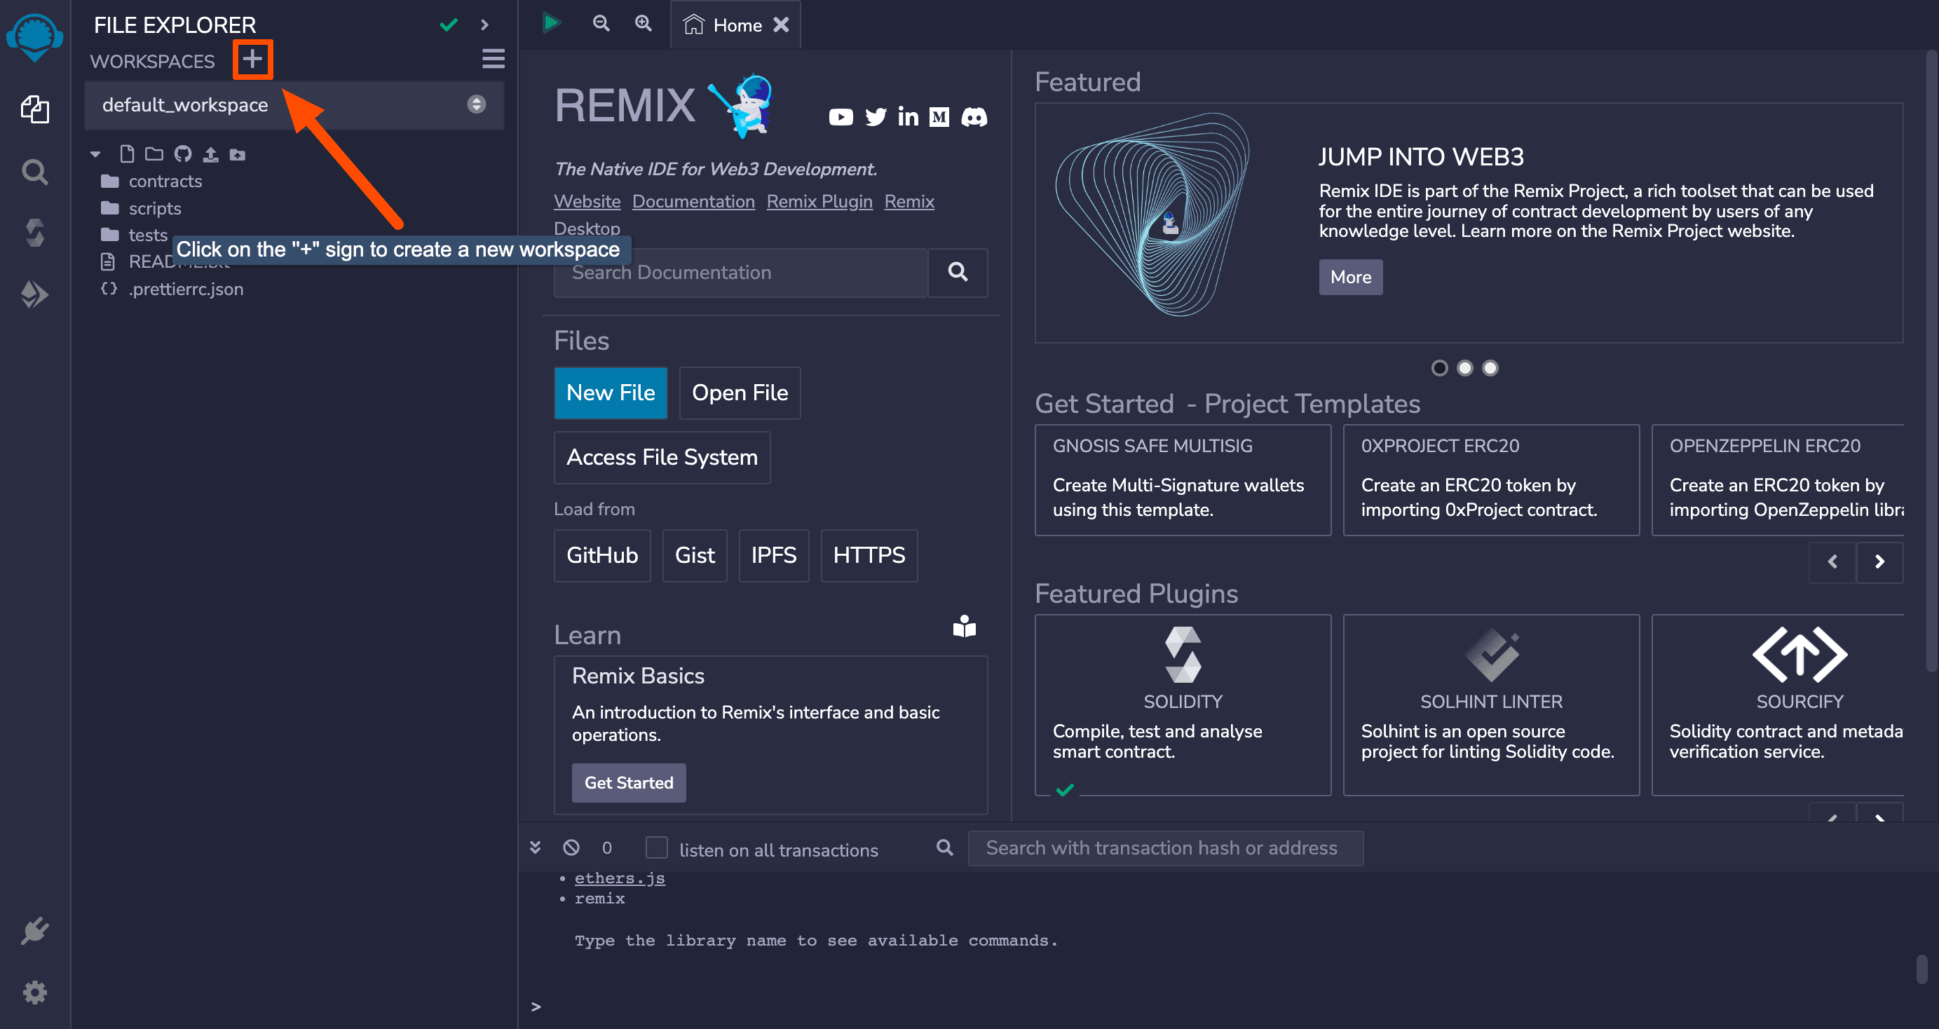Click the project templates next arrow

(1879, 562)
